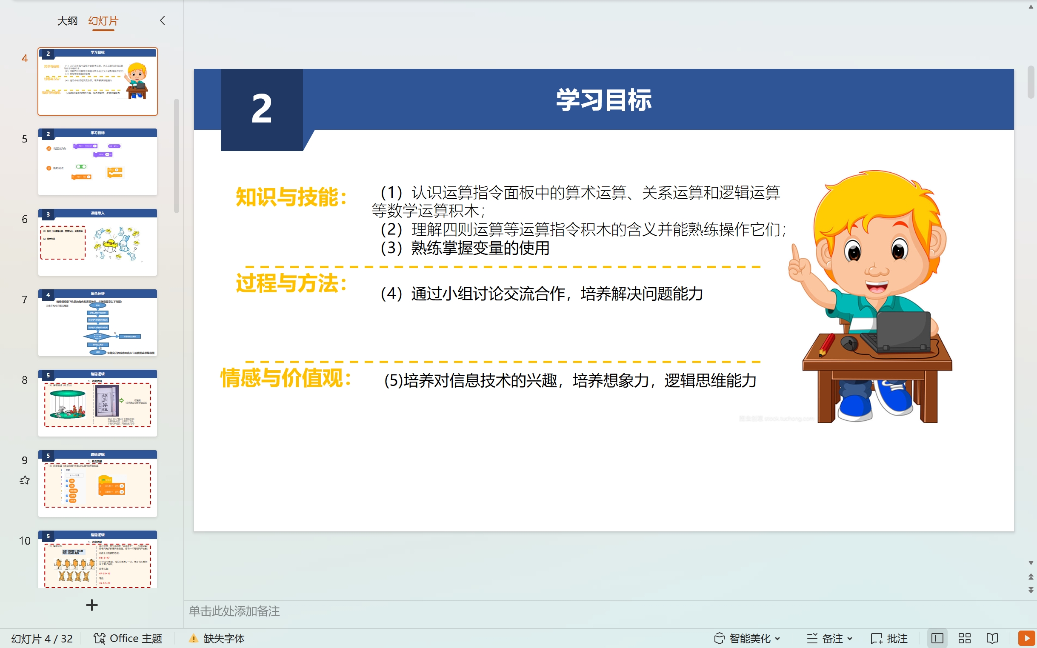Viewport: 1037px width, 648px height.
Task: Click the 批注 comments button
Action: coord(889,639)
